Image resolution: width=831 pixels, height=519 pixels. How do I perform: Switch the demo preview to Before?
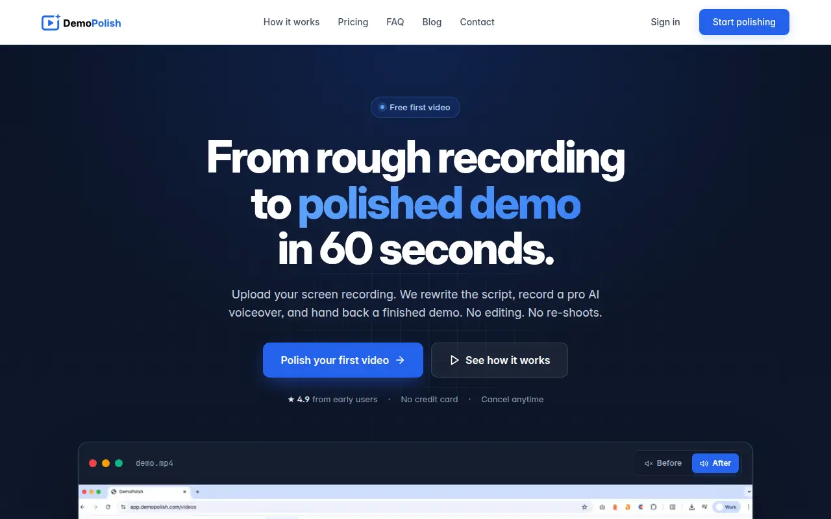pyautogui.click(x=663, y=463)
